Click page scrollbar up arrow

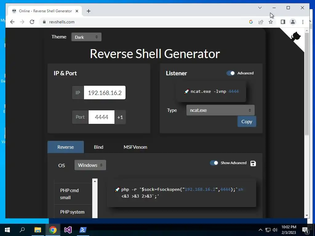click(x=307, y=30)
